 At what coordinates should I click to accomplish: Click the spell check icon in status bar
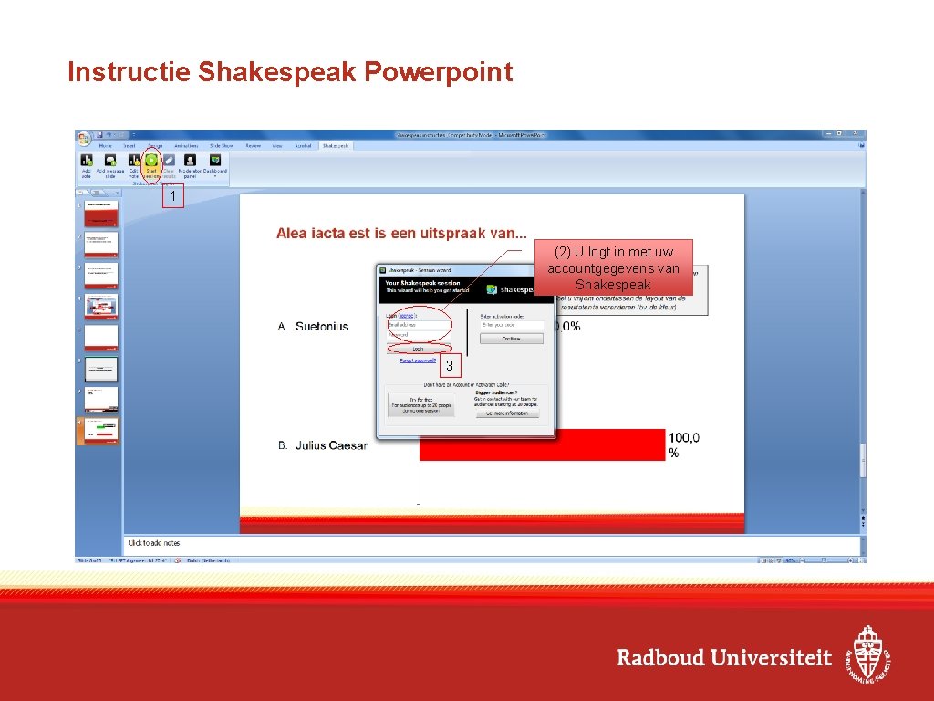click(x=178, y=560)
